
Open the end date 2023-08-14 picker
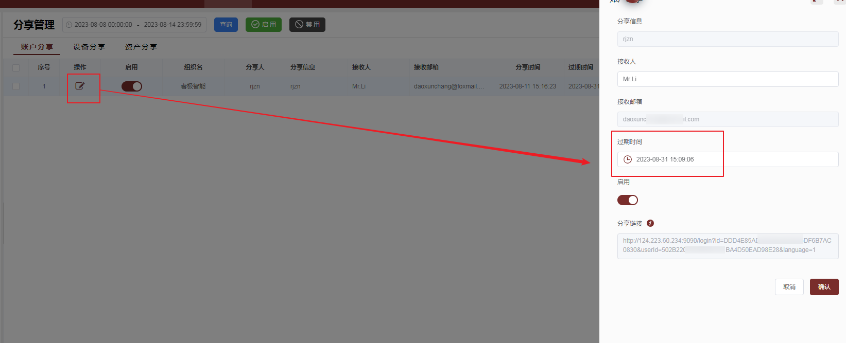172,25
